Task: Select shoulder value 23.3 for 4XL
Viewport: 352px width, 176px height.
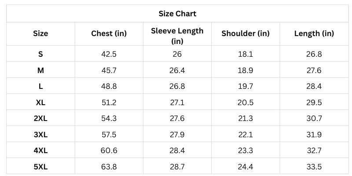Action: [245, 150]
